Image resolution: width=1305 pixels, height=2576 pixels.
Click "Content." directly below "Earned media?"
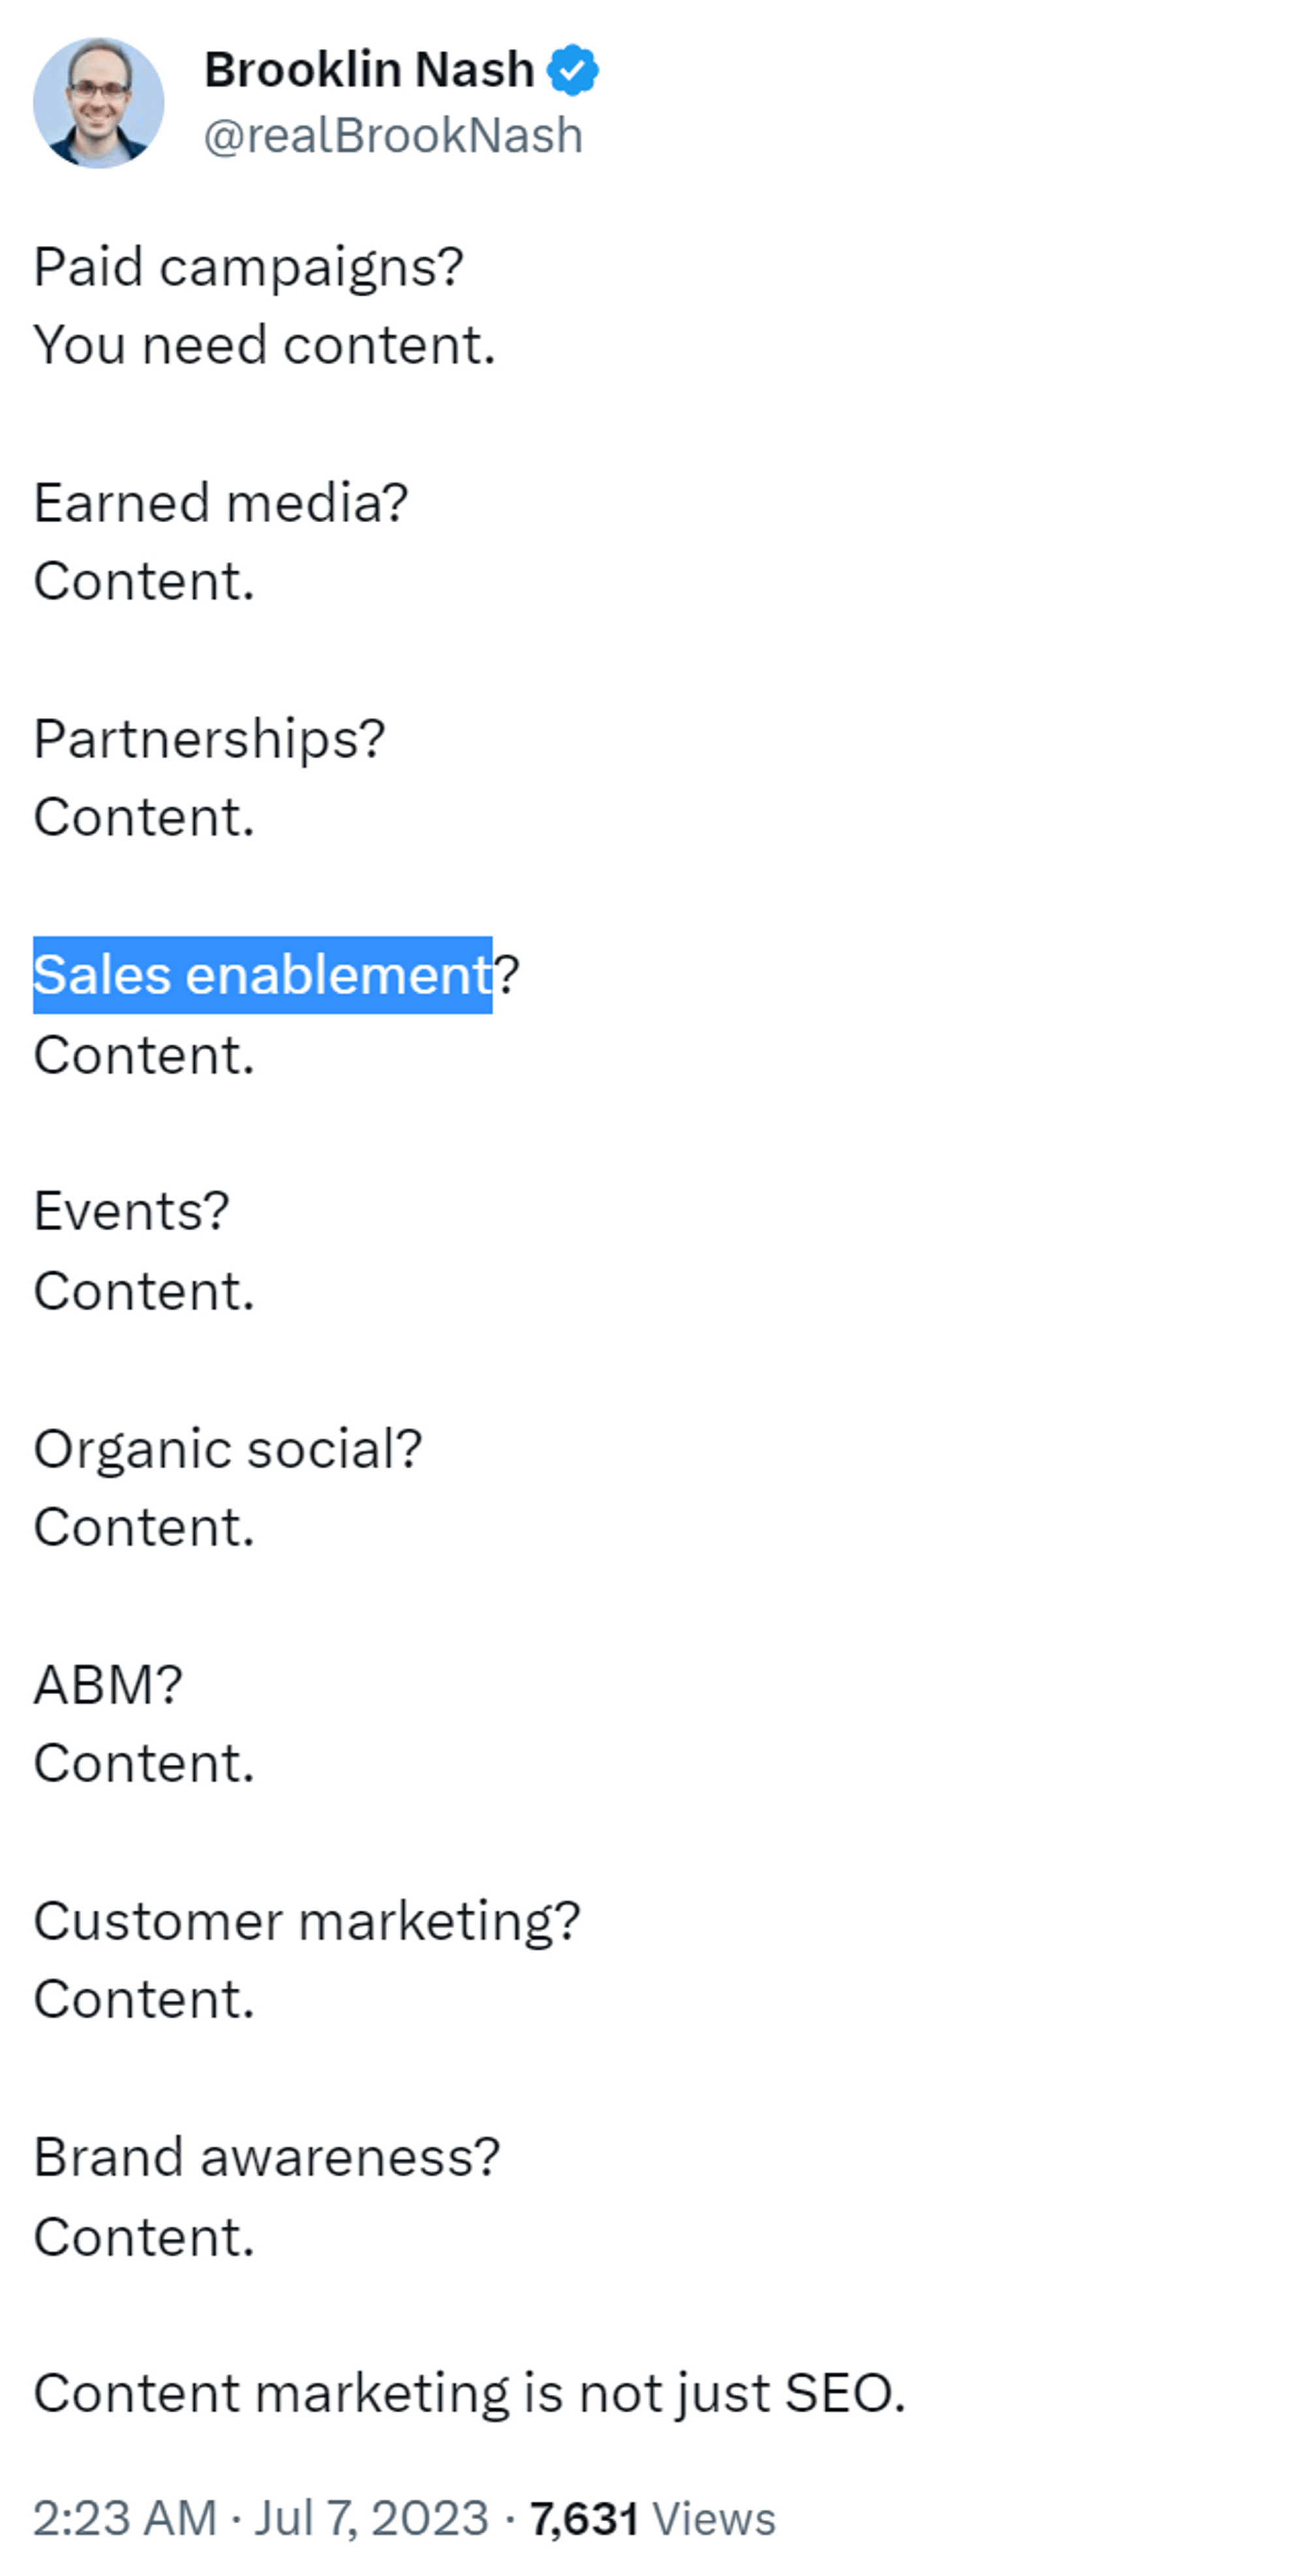(144, 582)
